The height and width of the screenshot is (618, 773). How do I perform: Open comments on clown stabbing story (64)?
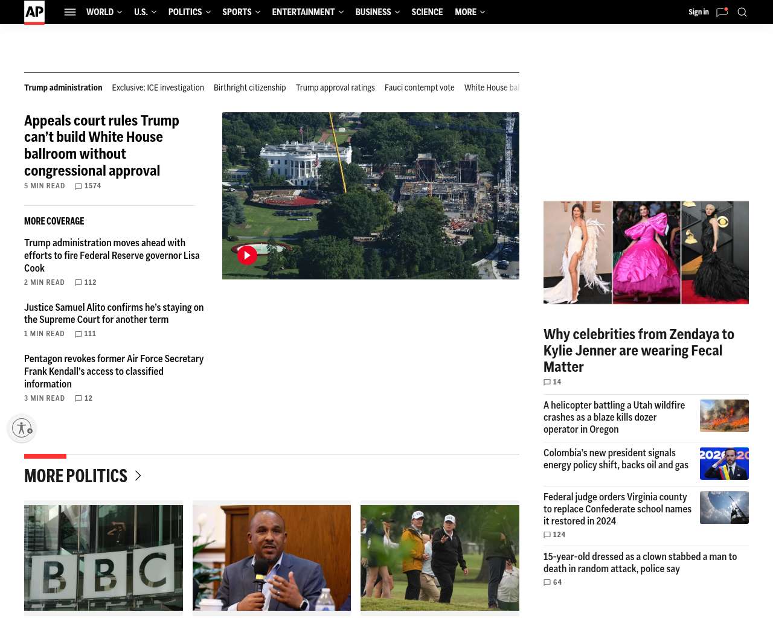point(553,582)
